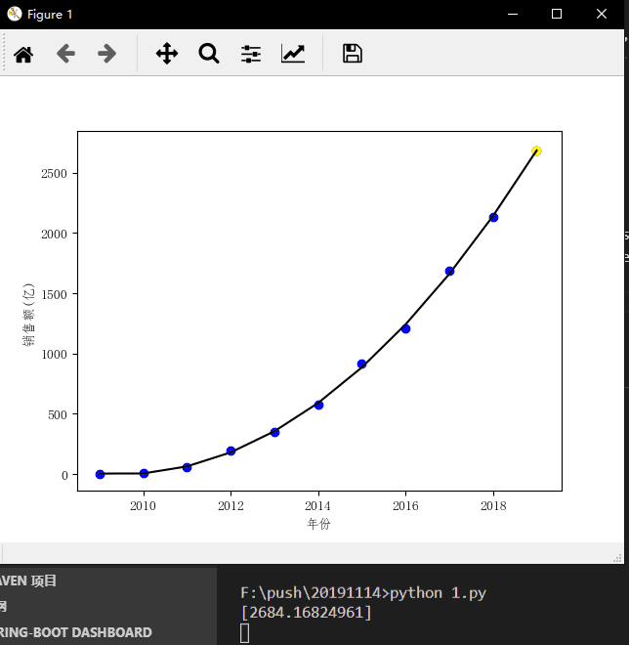
Task: Click the blue data point at year 2014
Action: coord(318,405)
